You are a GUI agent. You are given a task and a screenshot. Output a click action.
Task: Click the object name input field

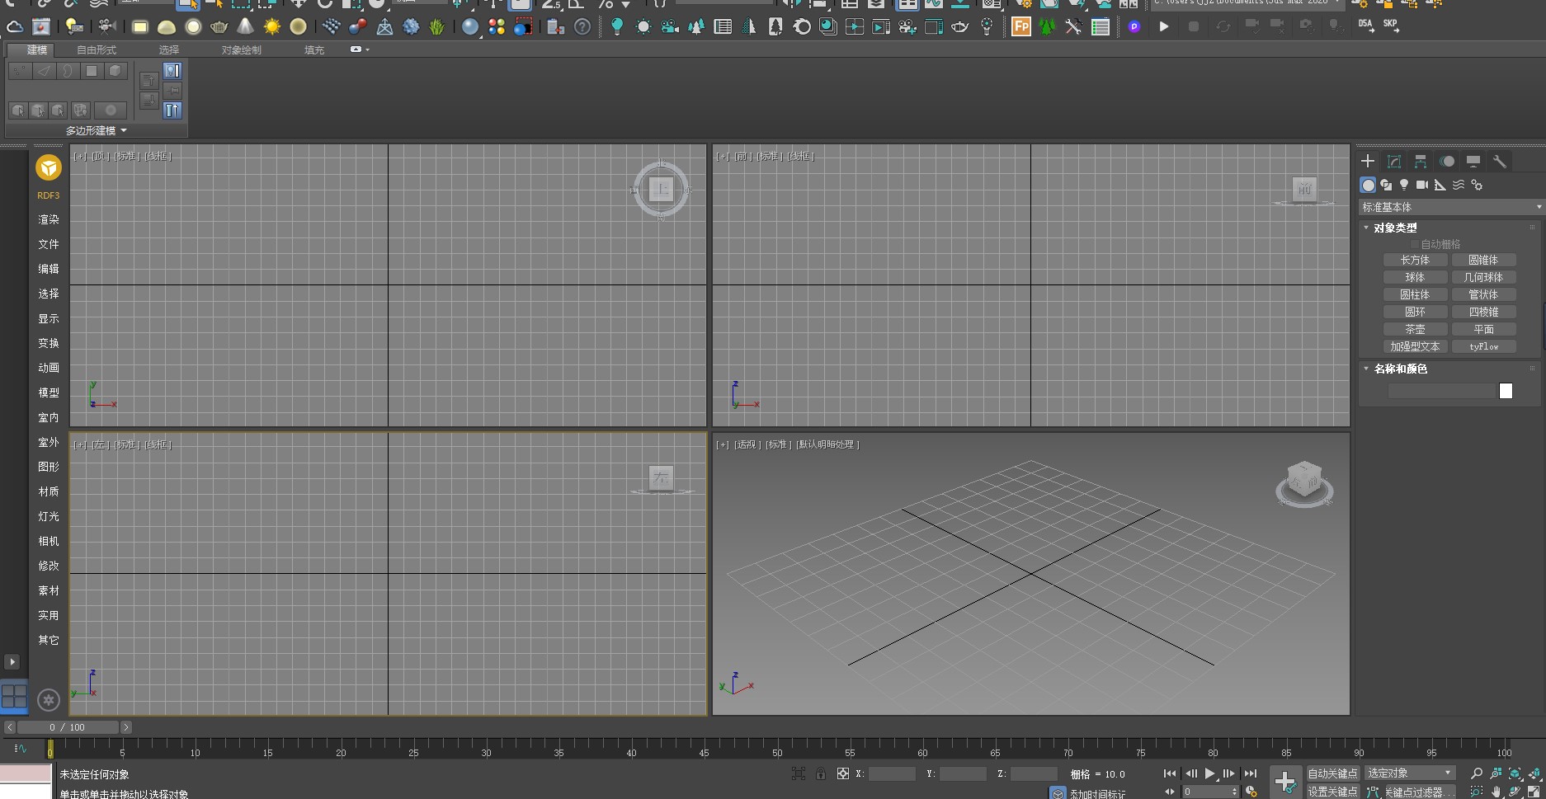coord(1442,391)
